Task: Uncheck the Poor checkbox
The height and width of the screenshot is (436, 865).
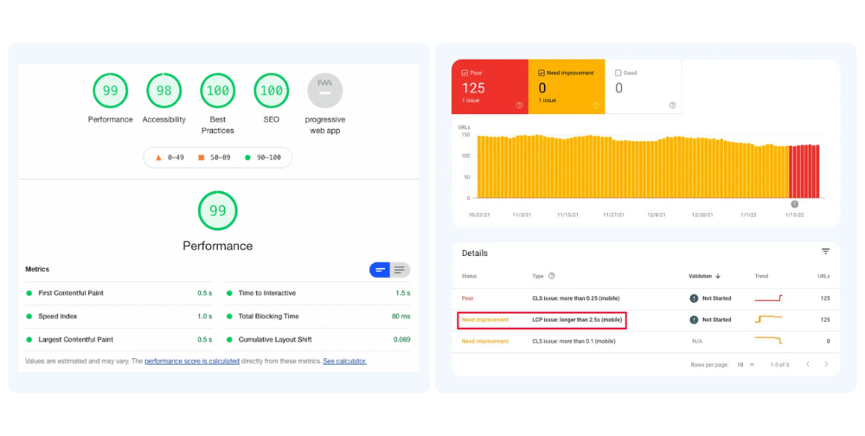Action: (x=465, y=73)
